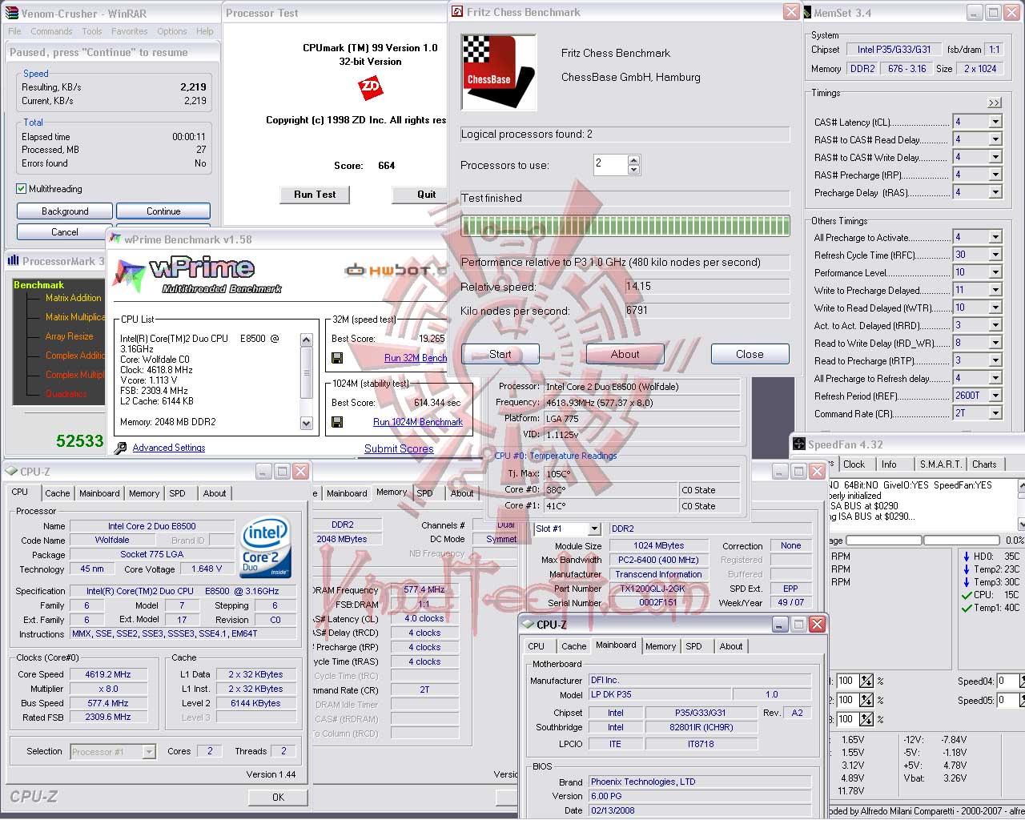Click the wPrime CPU List scroll up arrow
The width and height of the screenshot is (1025, 820).
tap(306, 340)
